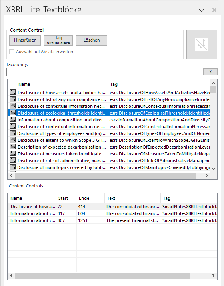Click icon beside ecological thresholds row
The height and width of the screenshot is (286, 224).
[x=13, y=113]
